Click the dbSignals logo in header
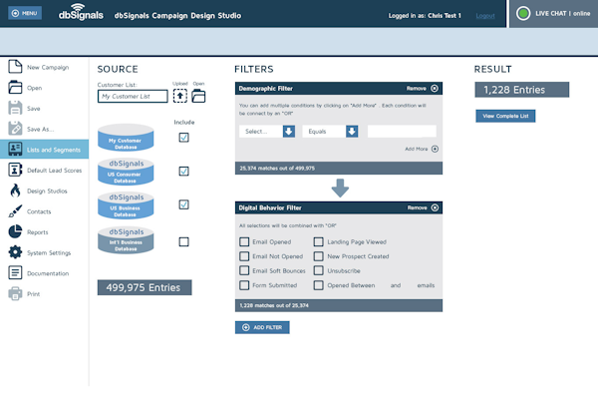The image size is (598, 395). (81, 12)
